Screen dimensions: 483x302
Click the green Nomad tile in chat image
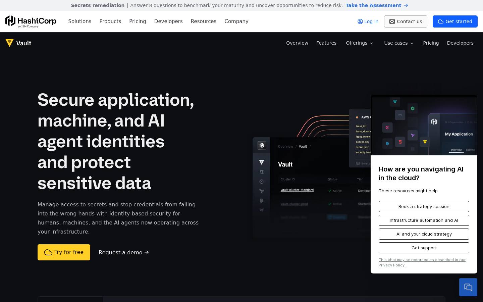tap(413, 108)
